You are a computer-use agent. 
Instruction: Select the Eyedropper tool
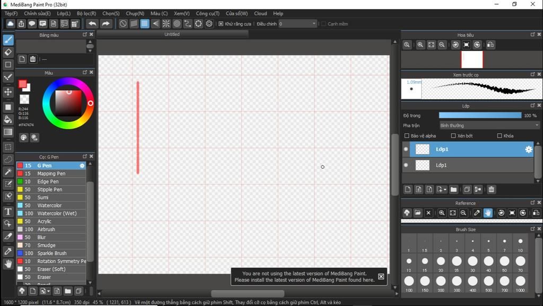[8, 251]
